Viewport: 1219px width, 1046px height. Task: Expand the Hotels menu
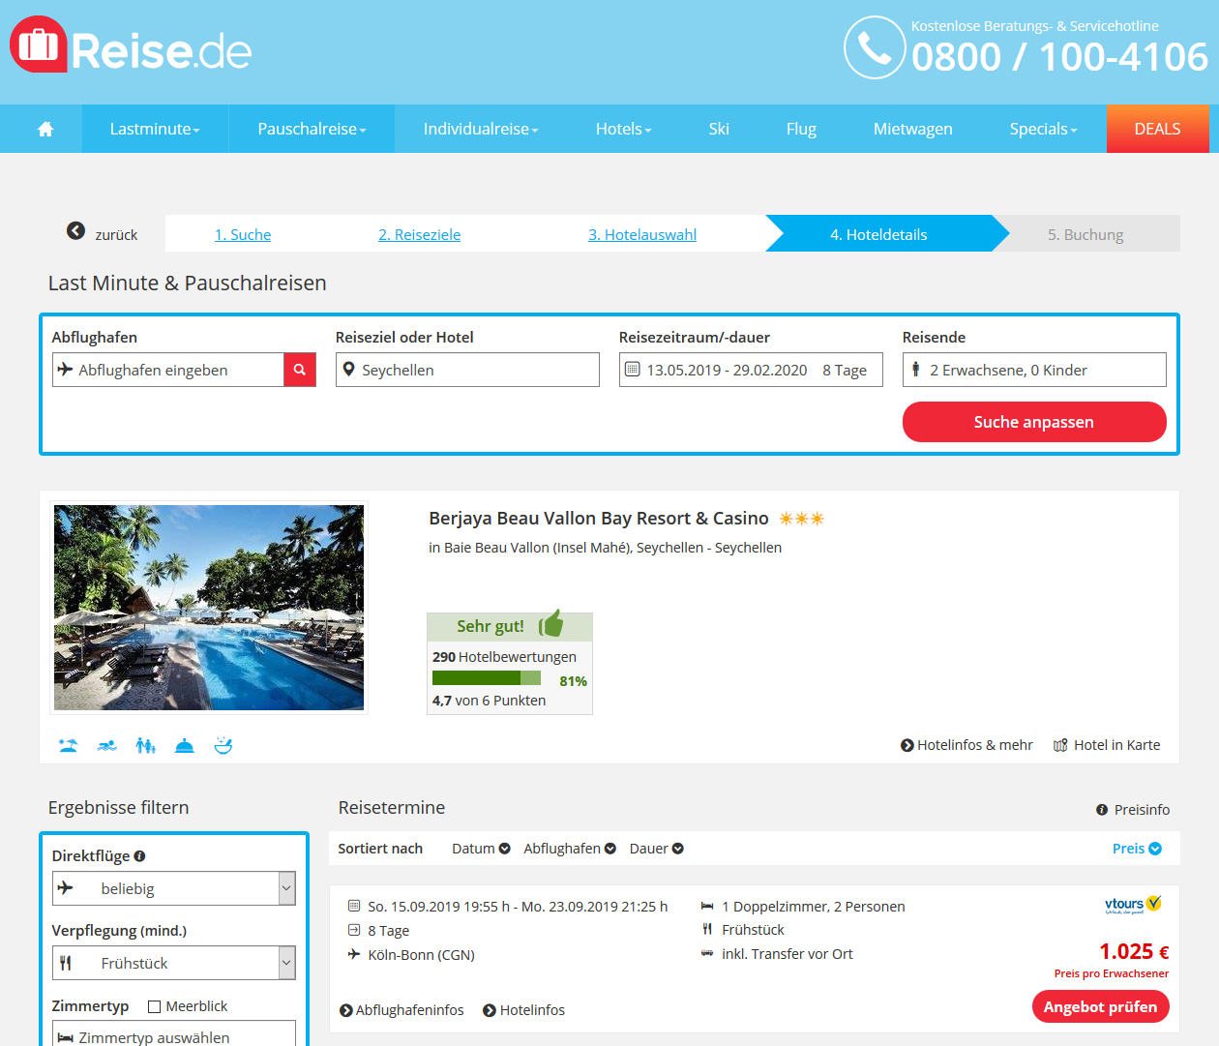click(624, 129)
